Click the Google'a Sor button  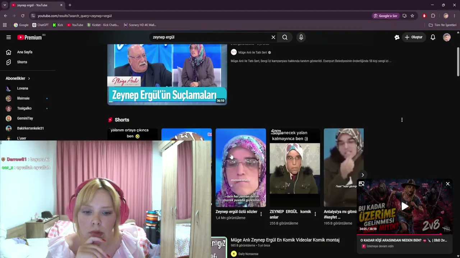pos(386,16)
